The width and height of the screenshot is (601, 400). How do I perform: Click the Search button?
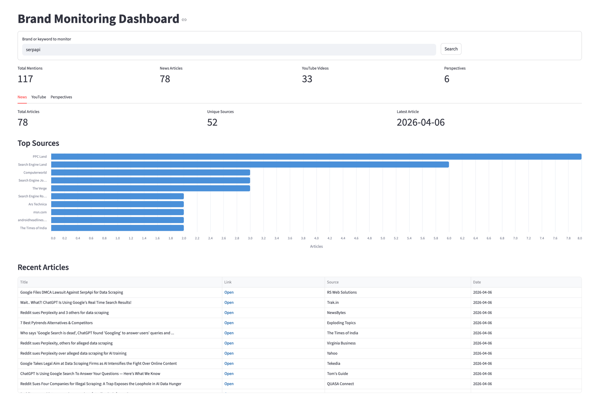(x=451, y=49)
